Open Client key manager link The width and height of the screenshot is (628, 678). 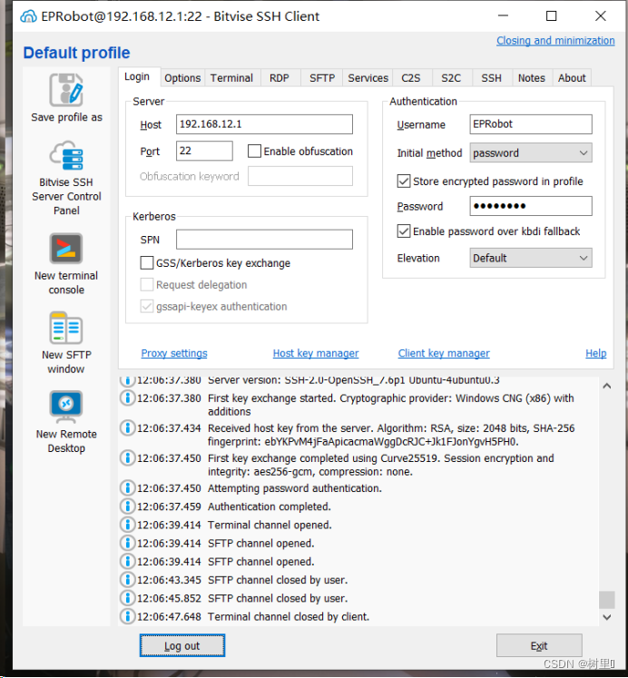coord(444,353)
